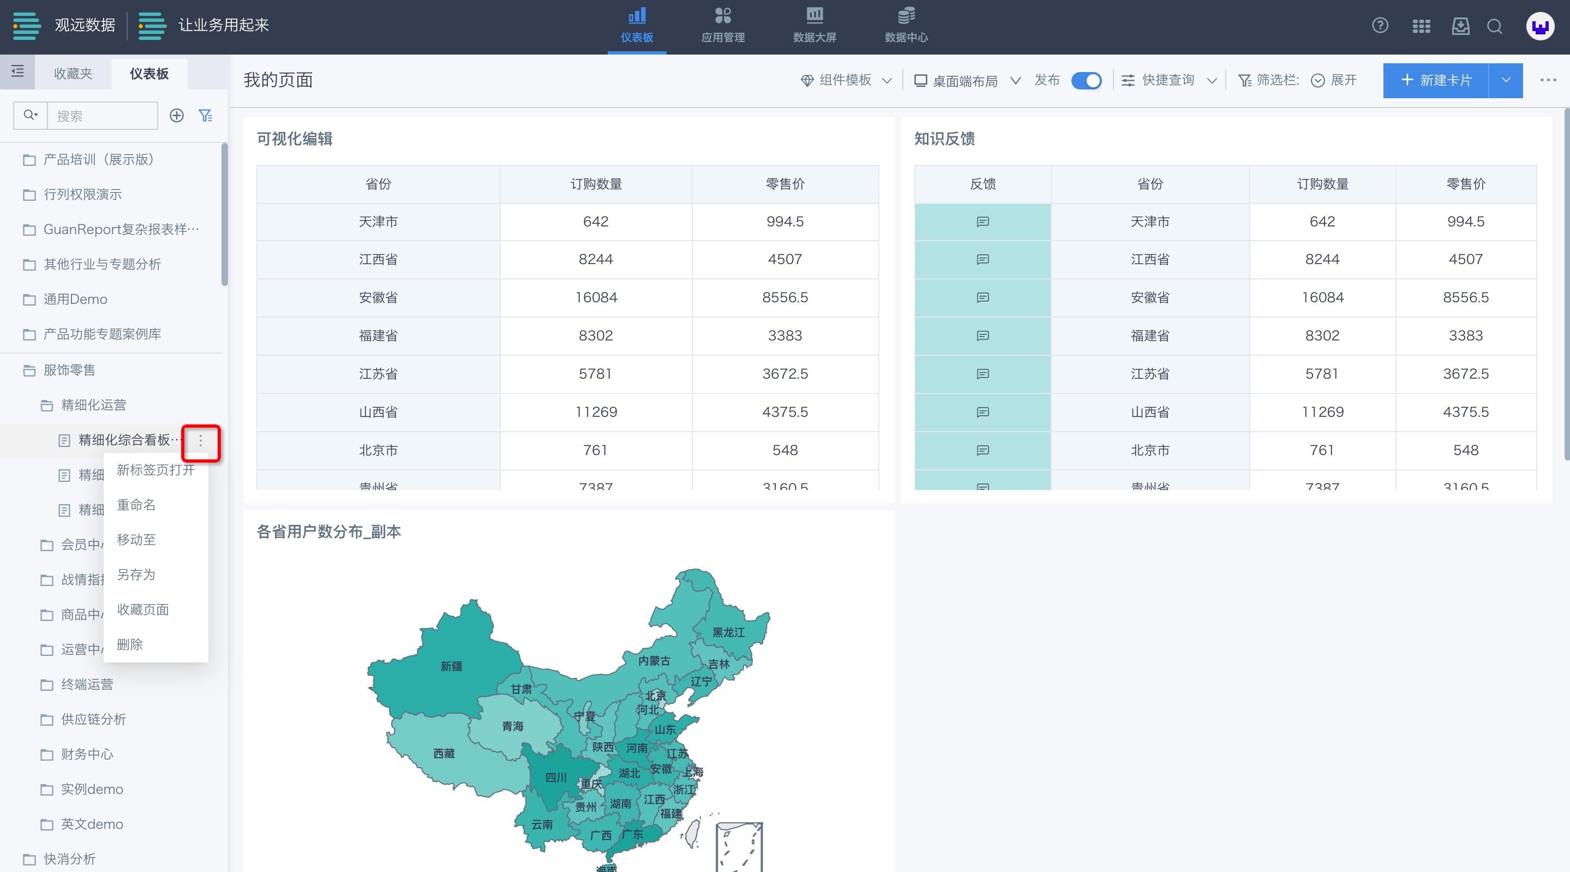Click the sidebar vertical scrollbar
Viewport: 1570px width, 872px height.
point(225,214)
